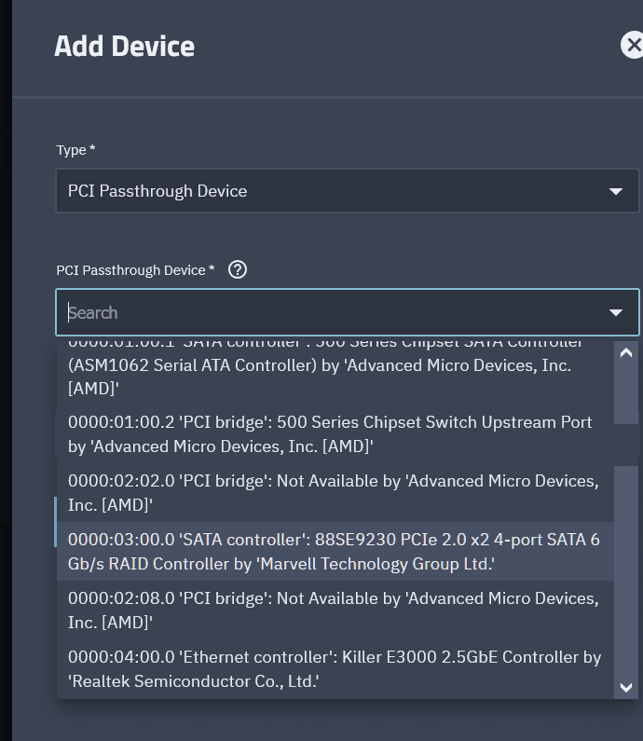This screenshot has height=741, width=643.
Task: Expand the Type dropdown arrow
Action: (615, 191)
